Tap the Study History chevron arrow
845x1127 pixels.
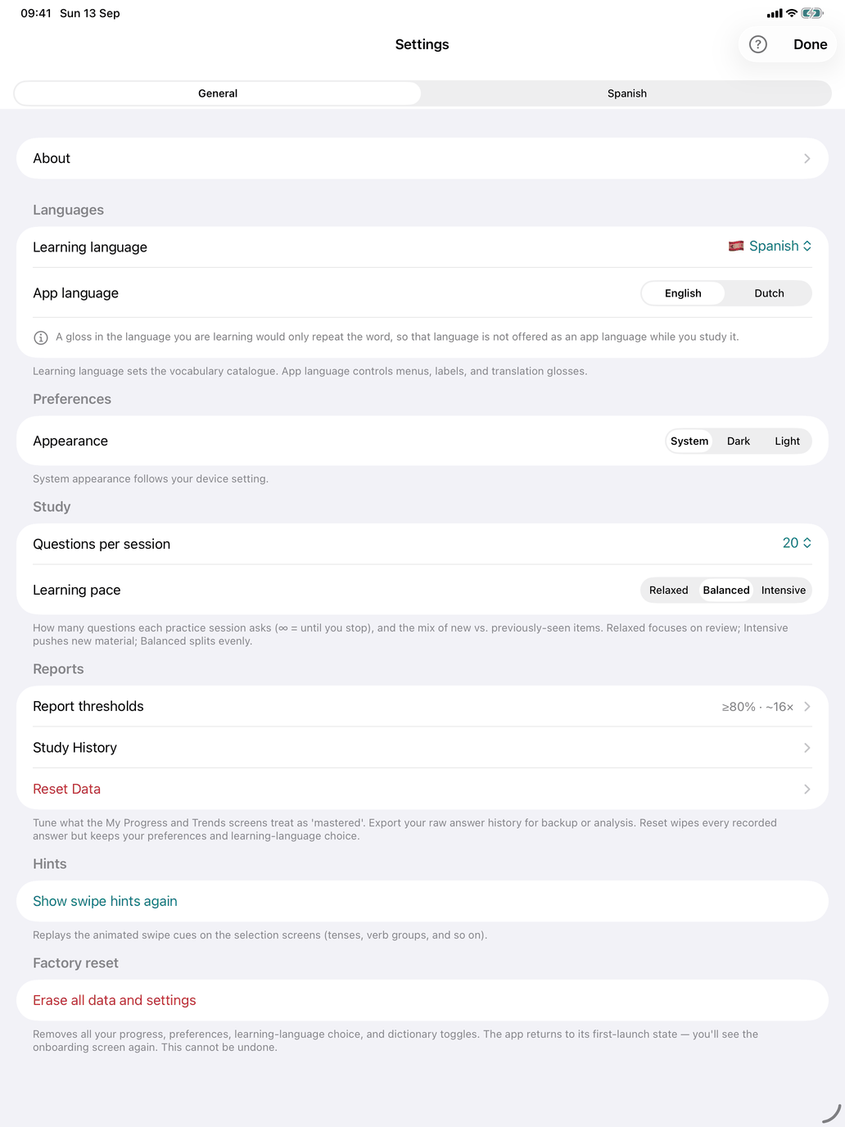click(x=807, y=748)
